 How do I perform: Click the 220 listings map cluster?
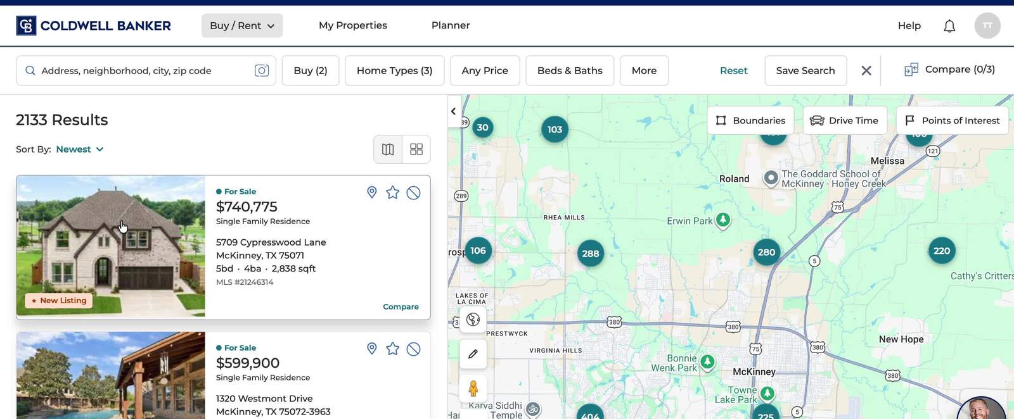942,251
